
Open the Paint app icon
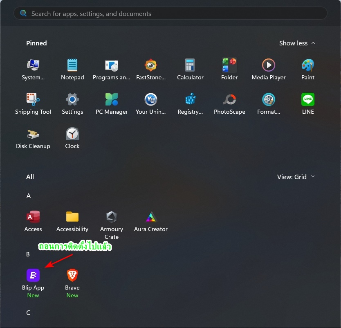click(308, 65)
